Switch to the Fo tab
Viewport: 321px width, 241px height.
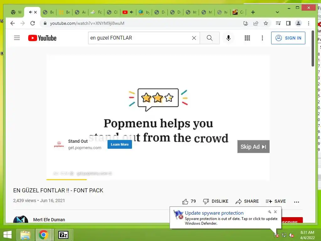96,12
